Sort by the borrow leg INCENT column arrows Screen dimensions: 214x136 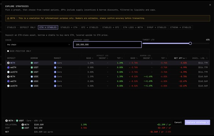pos(151,58)
